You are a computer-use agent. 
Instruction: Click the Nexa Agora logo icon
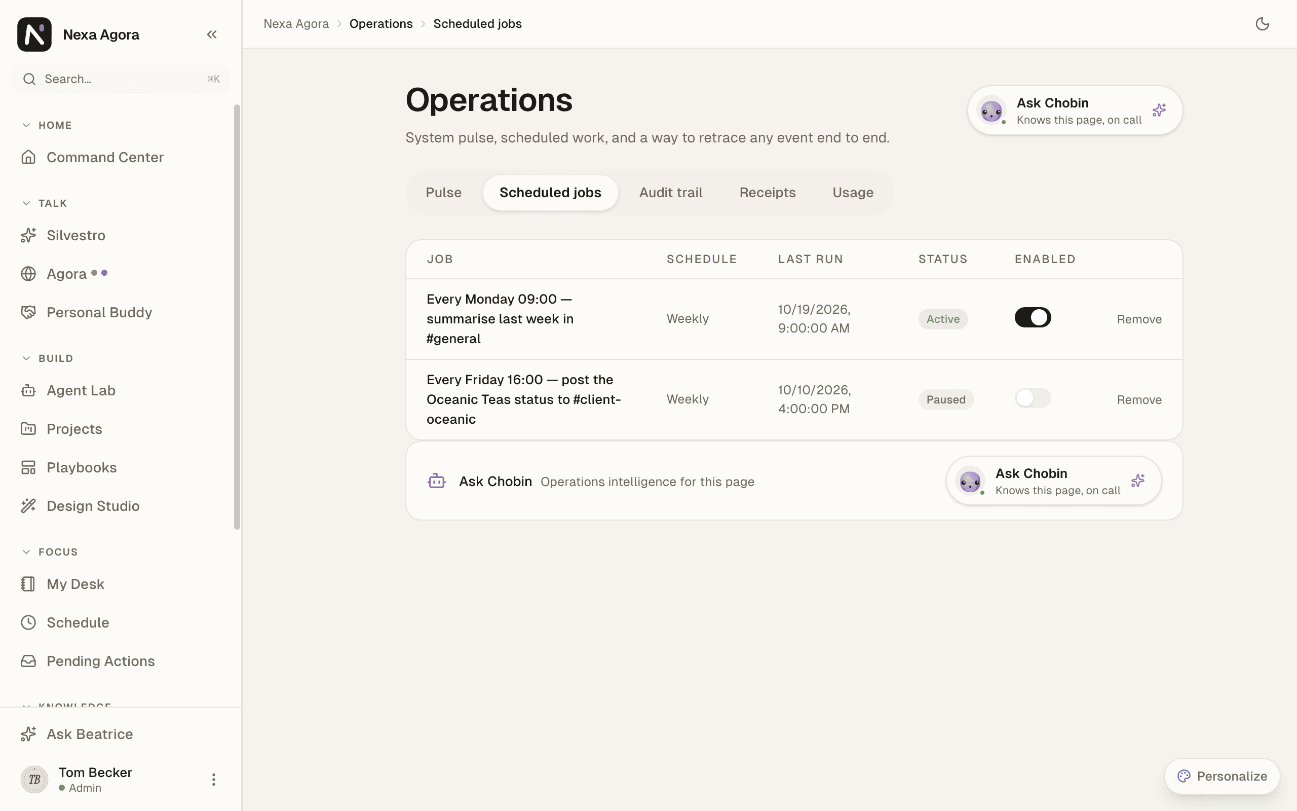tap(34, 34)
